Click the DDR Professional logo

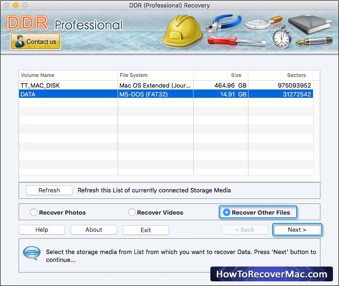[x=65, y=23]
